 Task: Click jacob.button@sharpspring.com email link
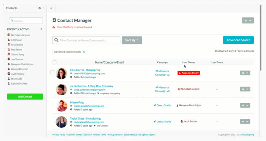(89, 90)
